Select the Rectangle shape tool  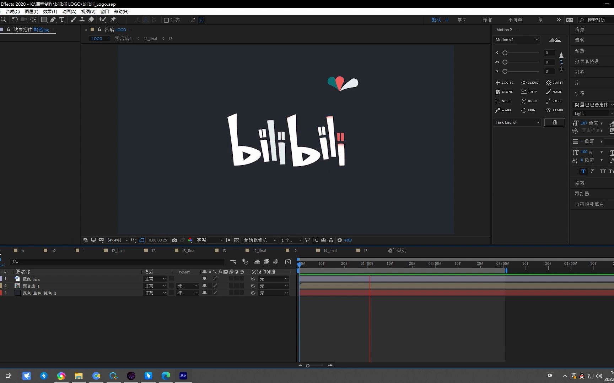(x=44, y=20)
